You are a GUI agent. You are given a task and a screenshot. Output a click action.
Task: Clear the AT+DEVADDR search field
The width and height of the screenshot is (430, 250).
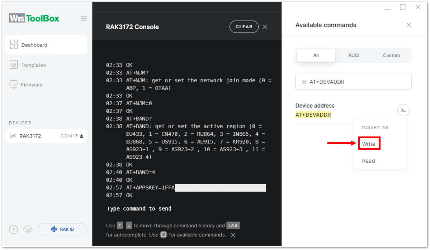point(304,82)
